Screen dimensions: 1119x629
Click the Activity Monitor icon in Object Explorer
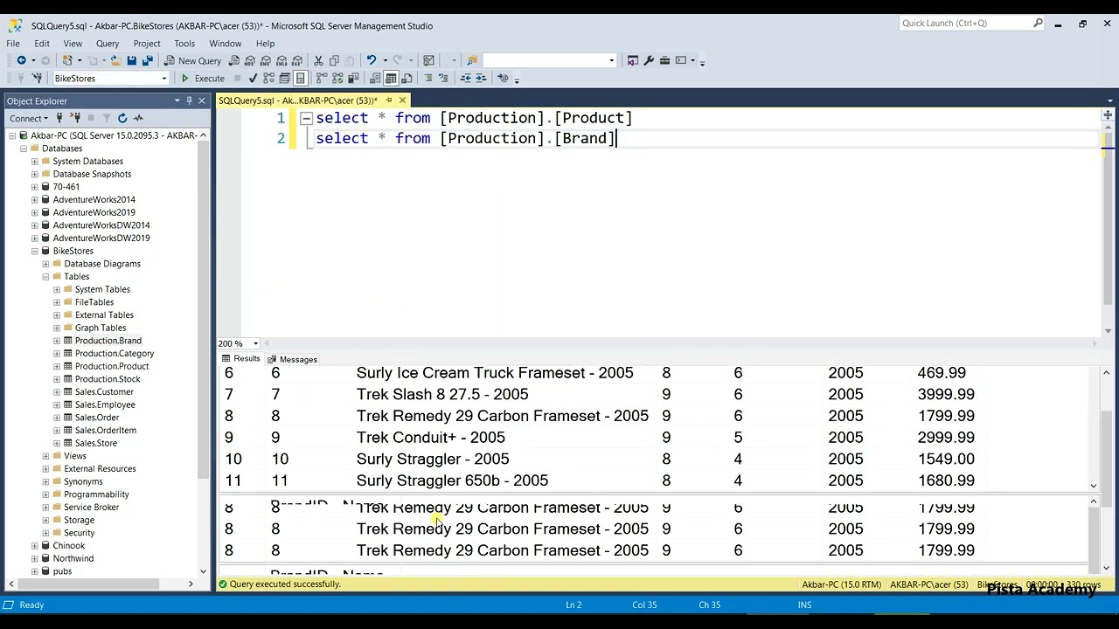click(138, 118)
